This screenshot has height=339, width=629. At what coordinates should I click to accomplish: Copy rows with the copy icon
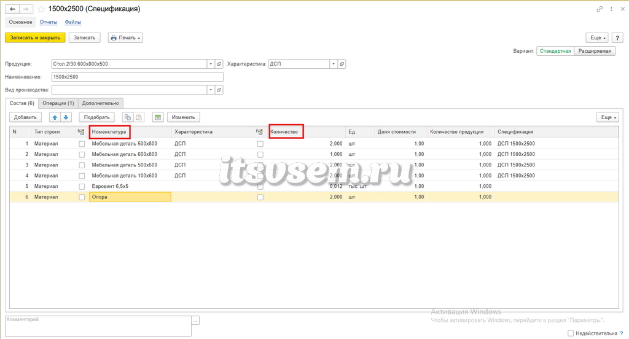point(128,117)
